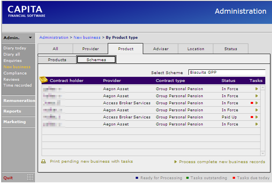Image resolution: width=272 pixels, height=183 pixels.
Task: Open the Schemes sub-tab
Action: (96, 60)
